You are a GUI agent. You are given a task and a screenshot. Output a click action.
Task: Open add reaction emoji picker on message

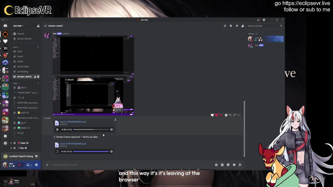pyautogui.click(x=226, y=115)
